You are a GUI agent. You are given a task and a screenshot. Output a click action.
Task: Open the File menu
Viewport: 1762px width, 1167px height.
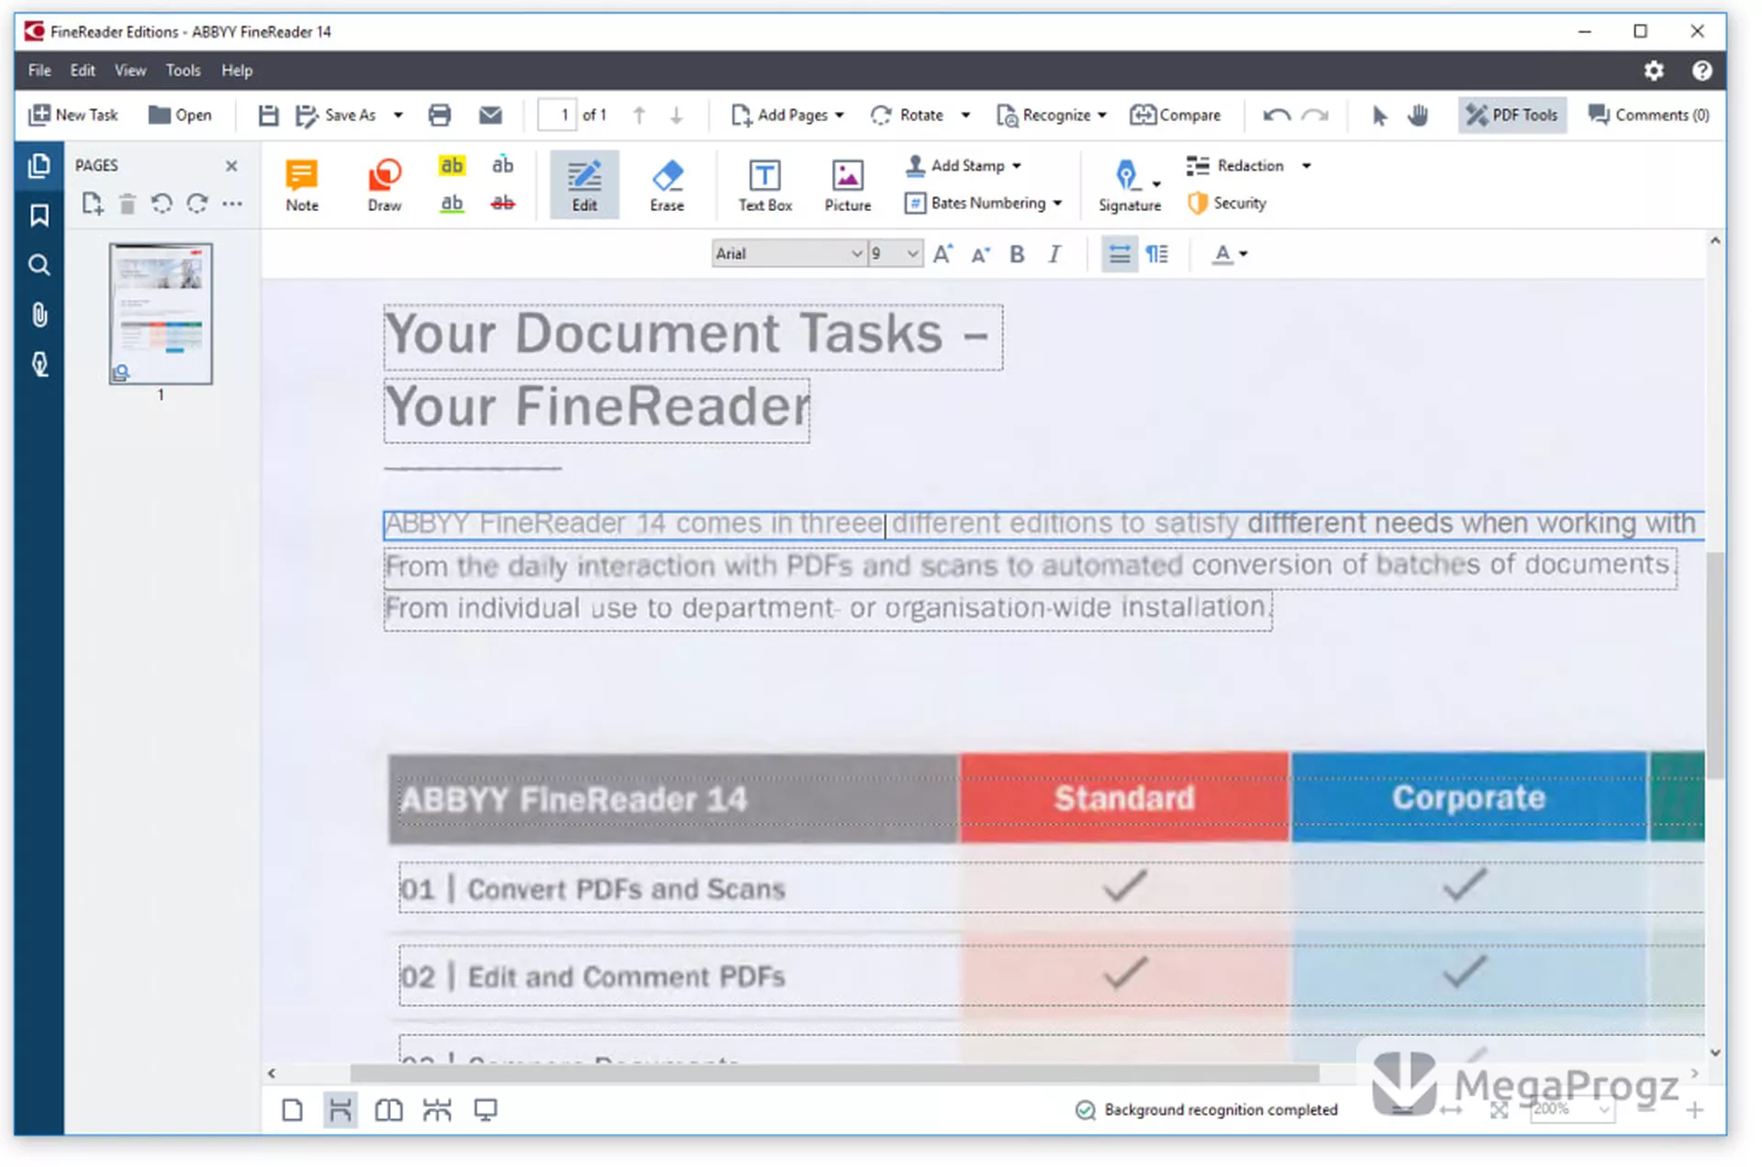[39, 71]
